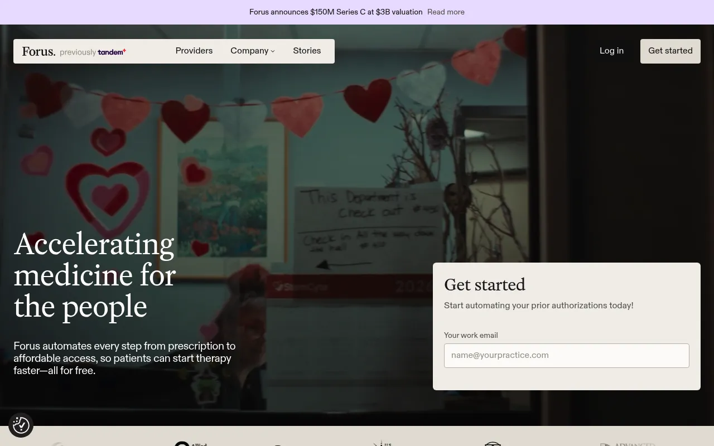Click the 'Accelerating medicine for the people' headline
714x446 pixels.
(x=95, y=275)
